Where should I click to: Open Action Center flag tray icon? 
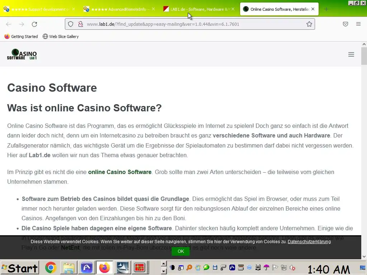click(x=275, y=267)
